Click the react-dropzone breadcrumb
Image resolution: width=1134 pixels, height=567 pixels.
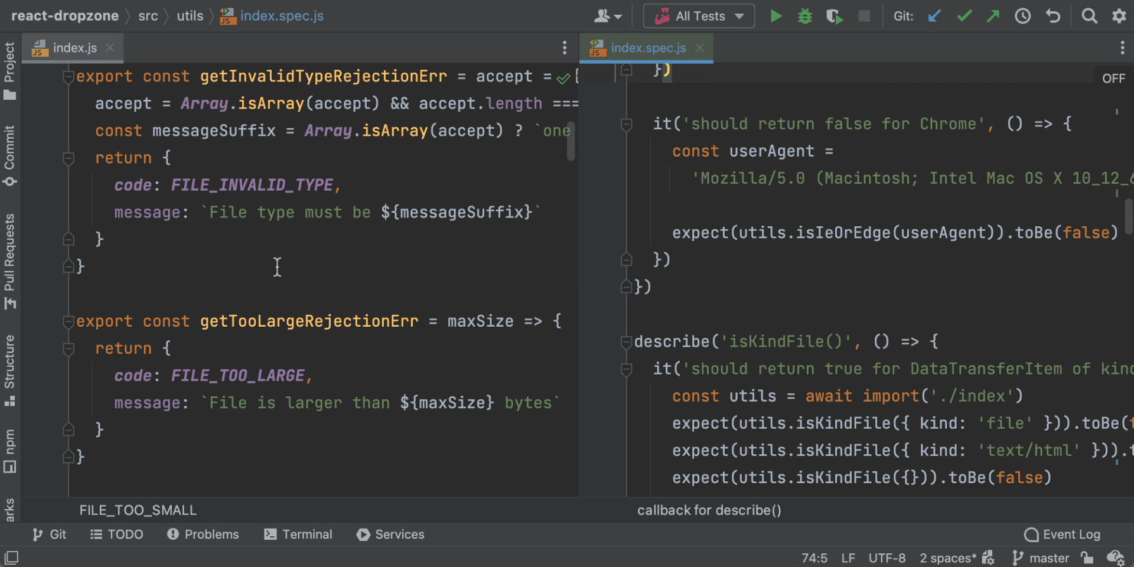pyautogui.click(x=65, y=16)
